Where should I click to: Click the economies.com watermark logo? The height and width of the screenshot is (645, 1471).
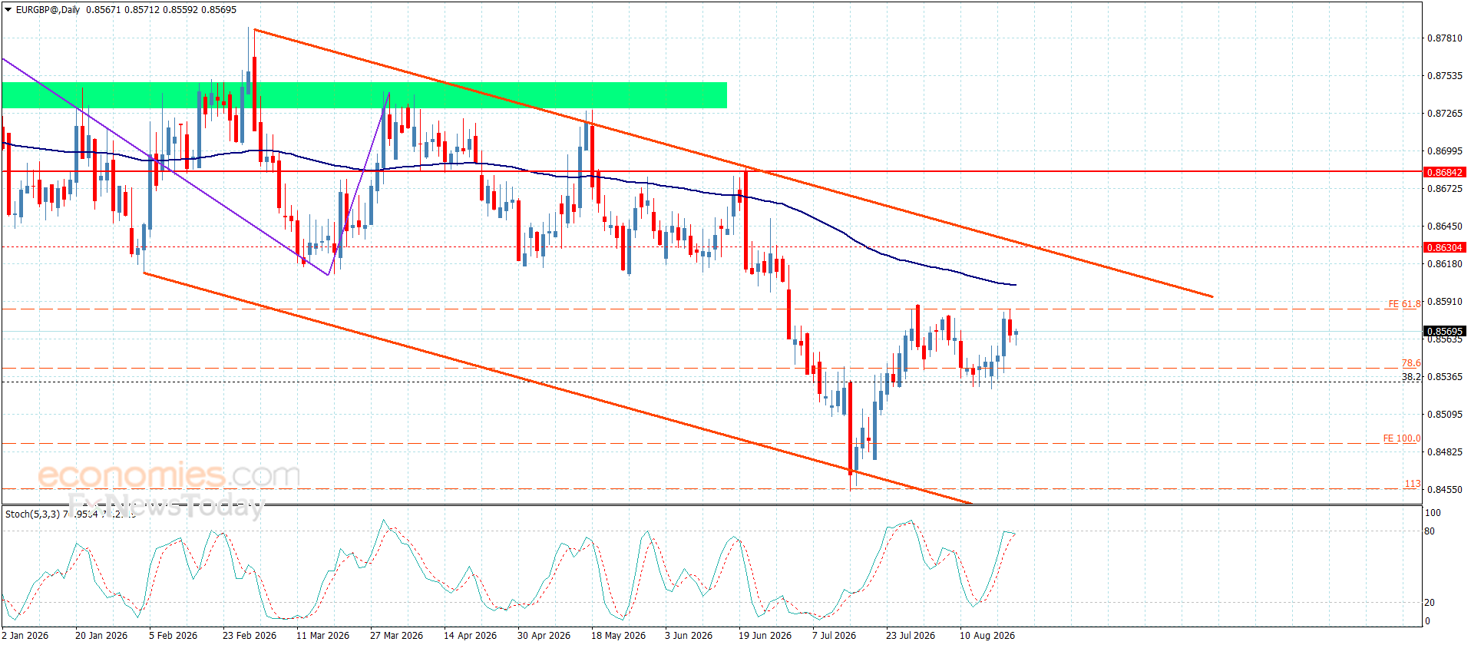pyautogui.click(x=169, y=475)
